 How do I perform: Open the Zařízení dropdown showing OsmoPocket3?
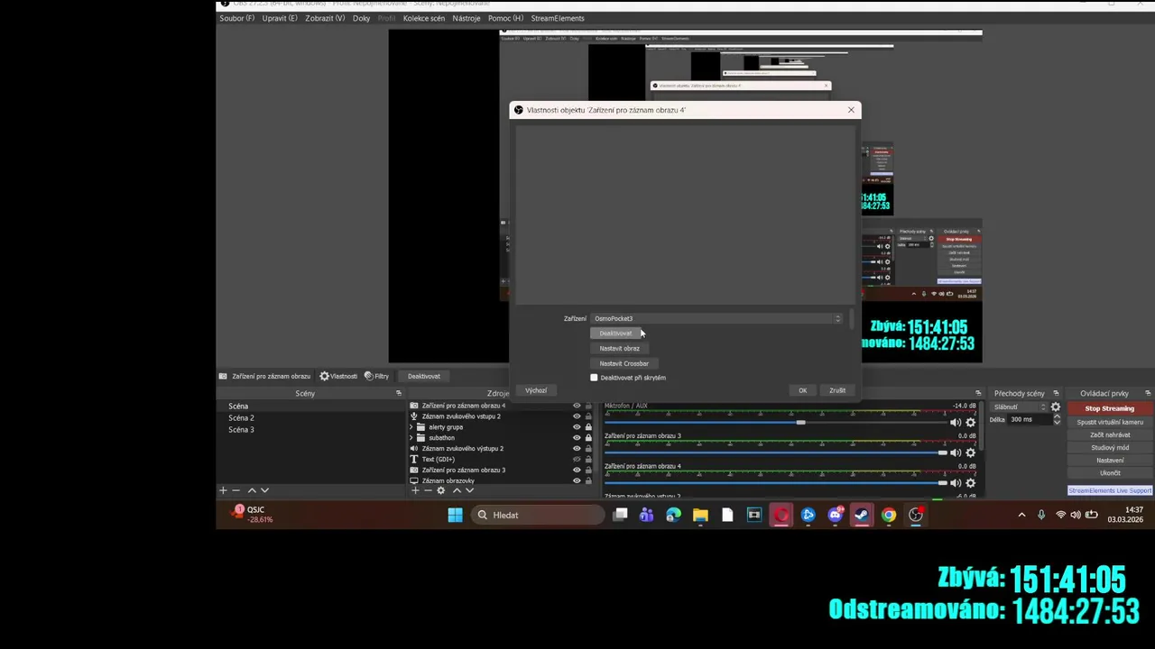[x=717, y=318]
